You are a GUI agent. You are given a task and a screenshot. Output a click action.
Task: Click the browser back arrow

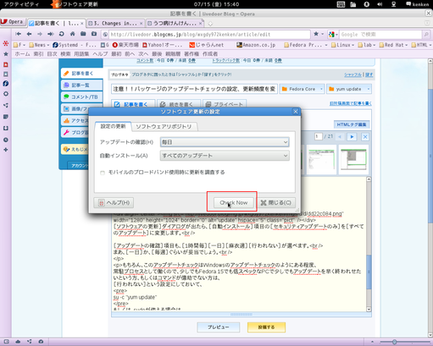click(x=29, y=34)
